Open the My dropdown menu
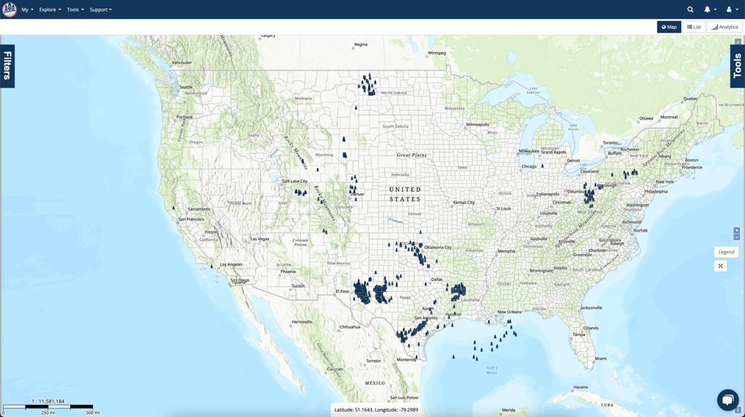Viewport: 745px width, 417px height. [x=27, y=9]
